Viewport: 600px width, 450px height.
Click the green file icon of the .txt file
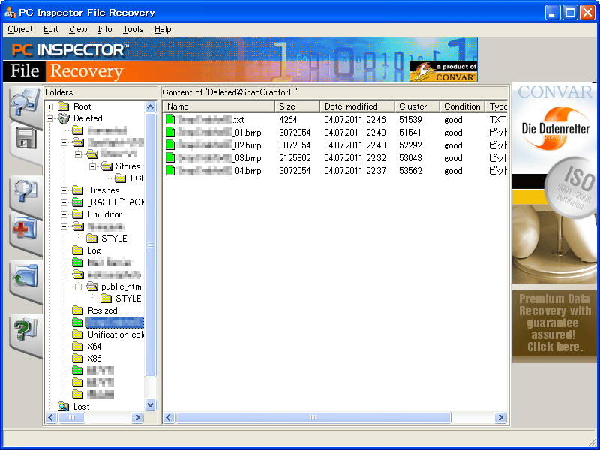[170, 120]
